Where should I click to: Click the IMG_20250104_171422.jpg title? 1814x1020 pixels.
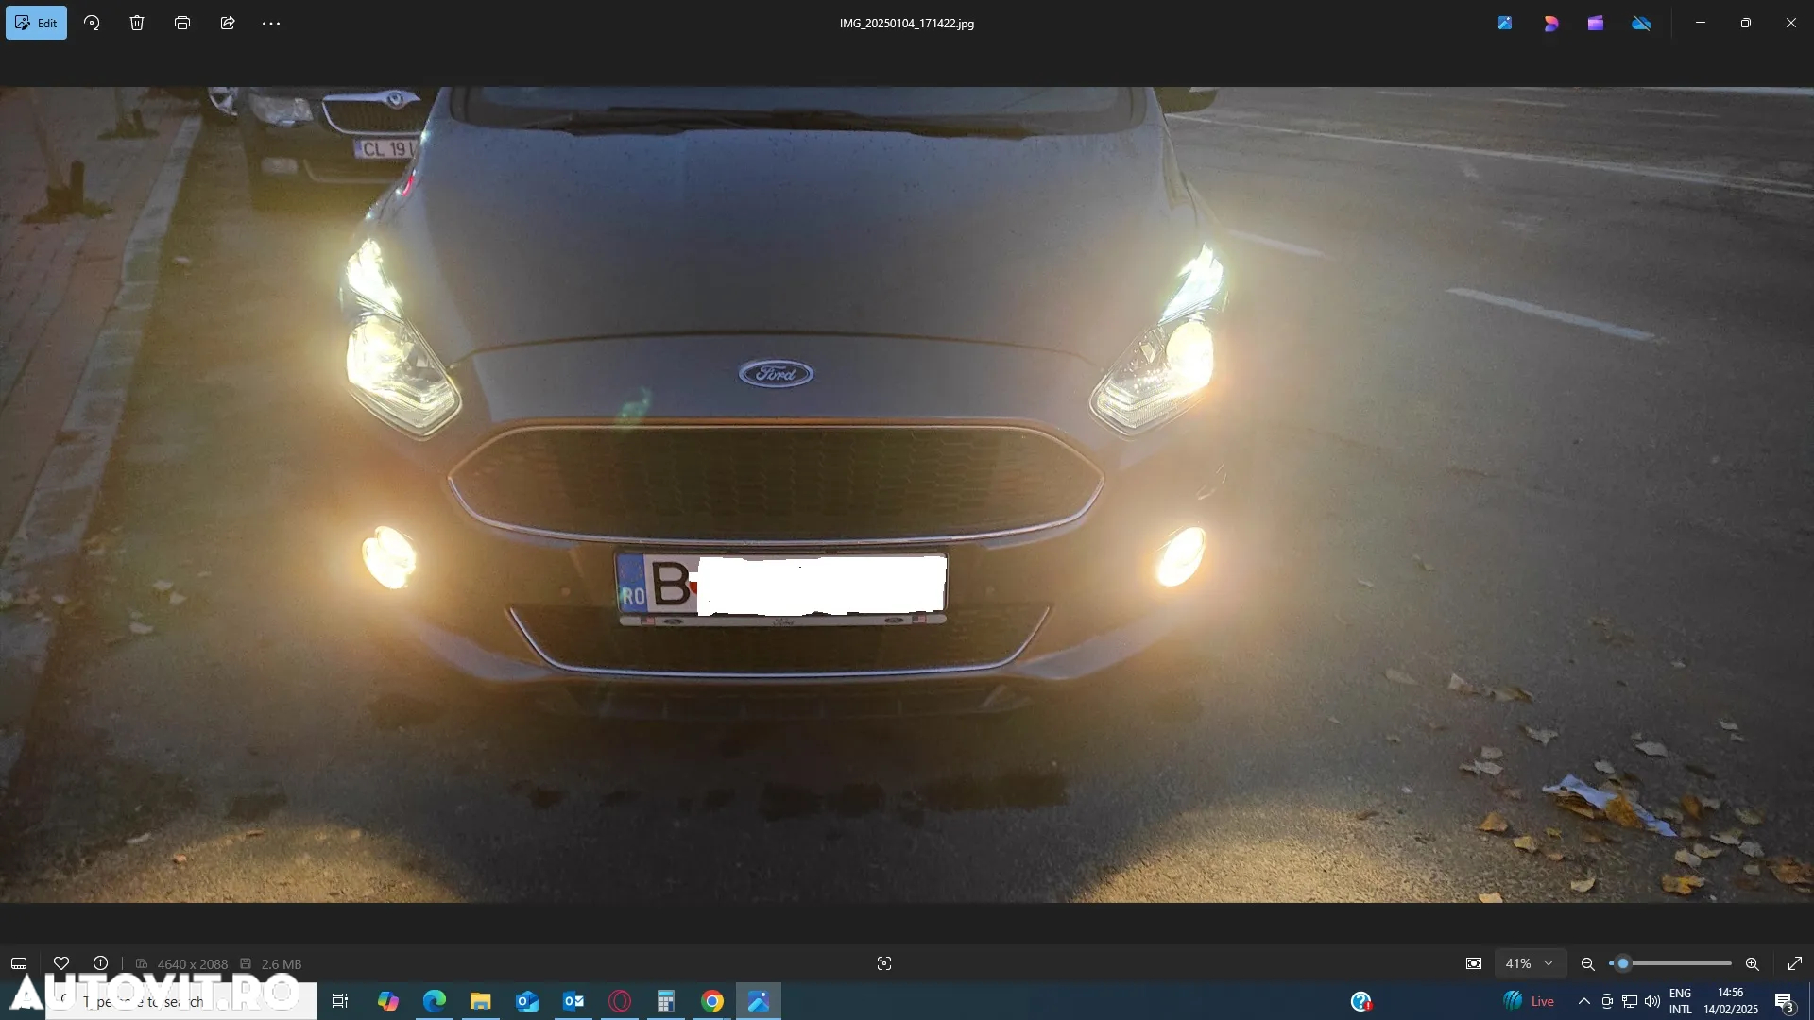[x=907, y=23]
